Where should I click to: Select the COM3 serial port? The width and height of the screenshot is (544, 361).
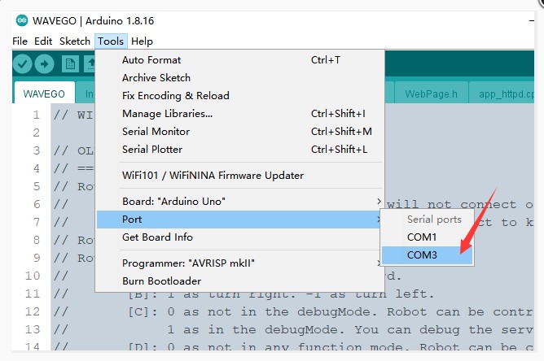427,255
